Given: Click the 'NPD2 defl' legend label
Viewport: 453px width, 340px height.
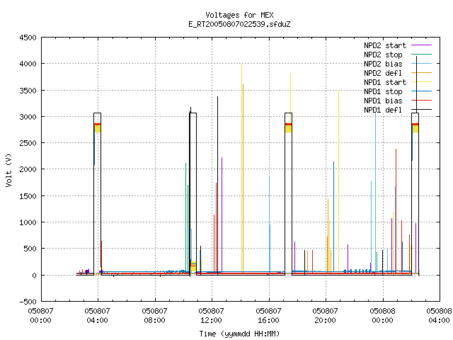Looking at the screenshot, I should (383, 73).
